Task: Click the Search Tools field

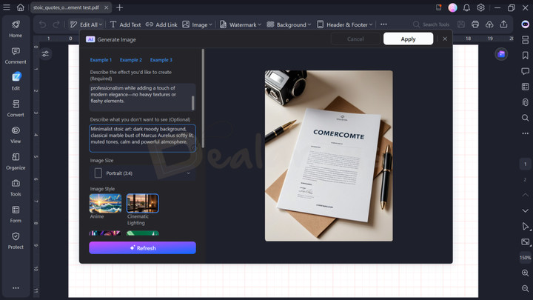Action: (x=431, y=24)
